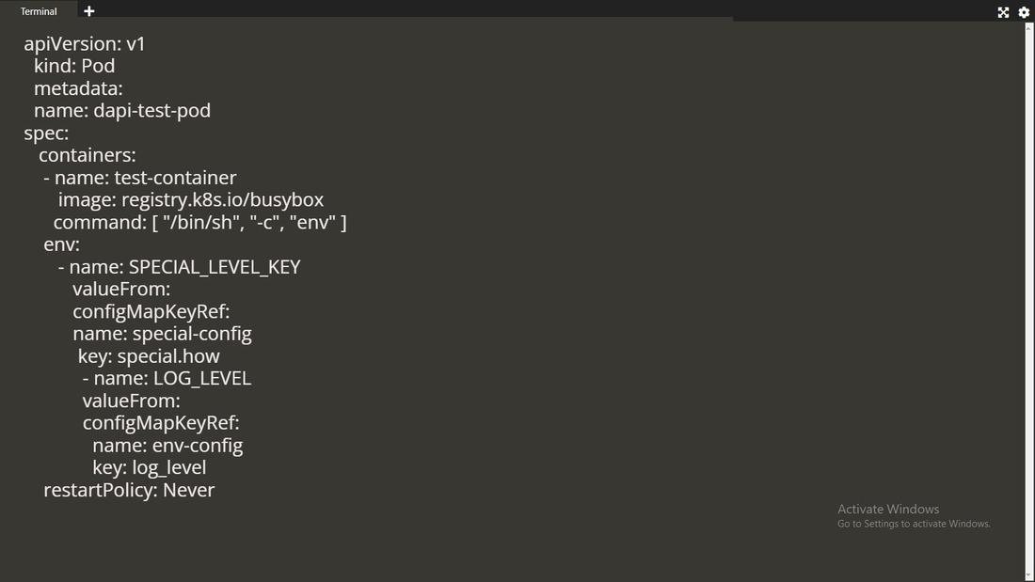
Task: Click the SPECIAL_LEVEL_KEY variable name
Action: [x=214, y=266]
